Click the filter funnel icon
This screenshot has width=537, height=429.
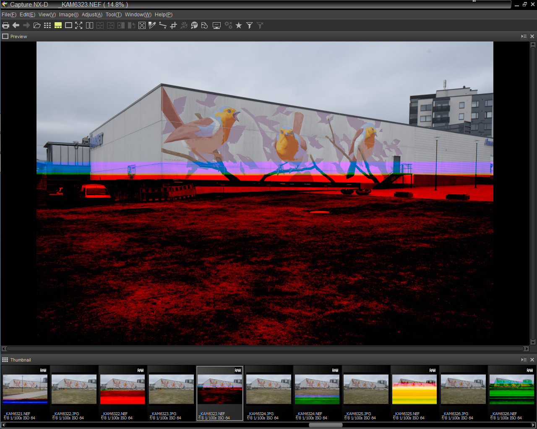pos(249,26)
